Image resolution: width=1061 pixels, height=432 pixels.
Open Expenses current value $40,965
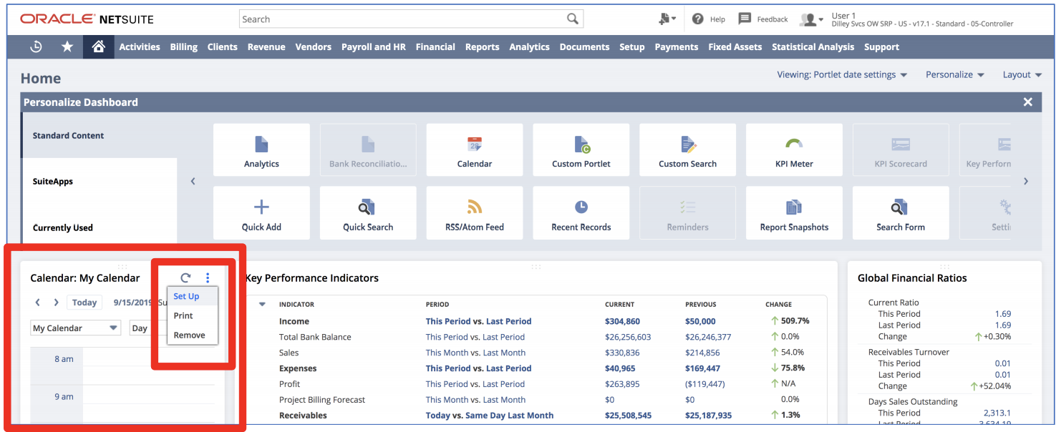pyautogui.click(x=620, y=368)
